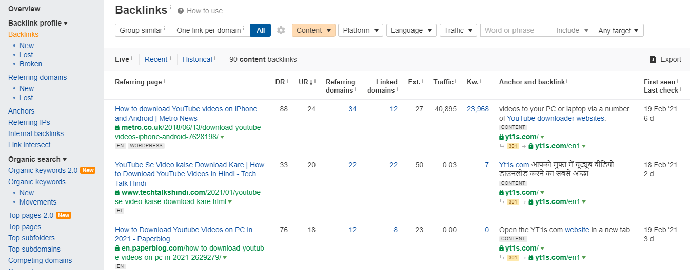
Task: Select the All grouping option
Action: point(261,30)
